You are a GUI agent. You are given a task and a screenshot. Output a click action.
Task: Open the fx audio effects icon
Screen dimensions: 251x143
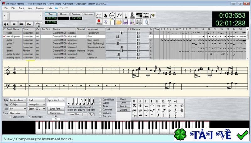click(119, 15)
